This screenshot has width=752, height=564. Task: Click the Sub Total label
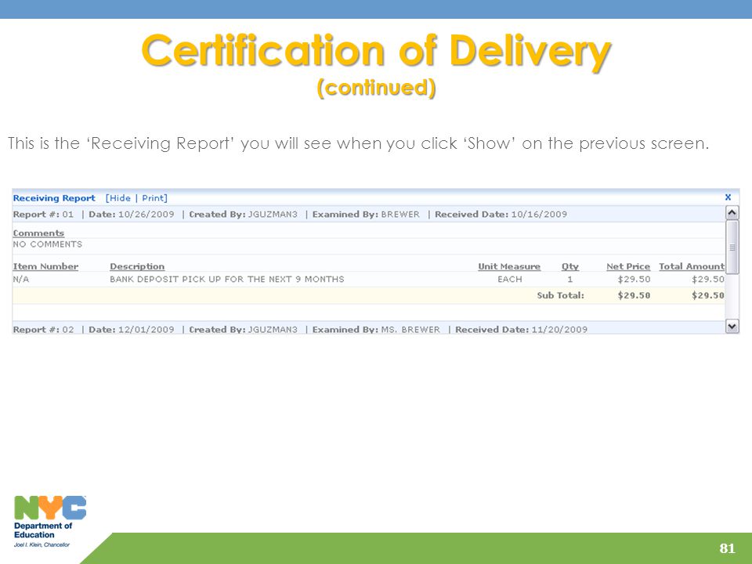click(560, 295)
